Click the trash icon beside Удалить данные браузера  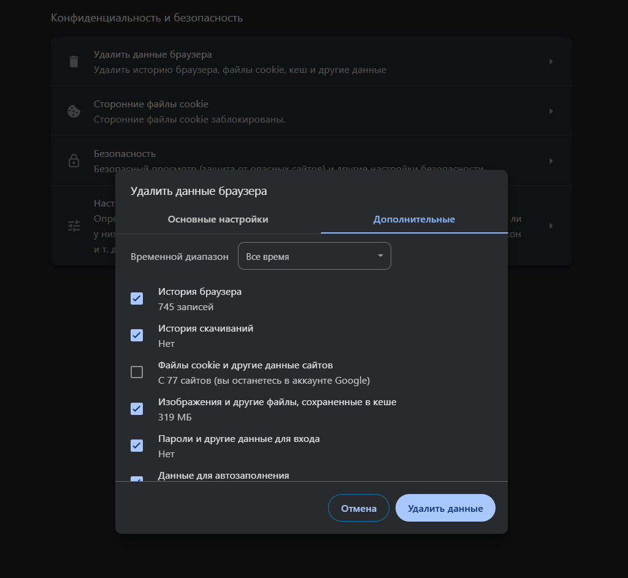[x=74, y=62]
